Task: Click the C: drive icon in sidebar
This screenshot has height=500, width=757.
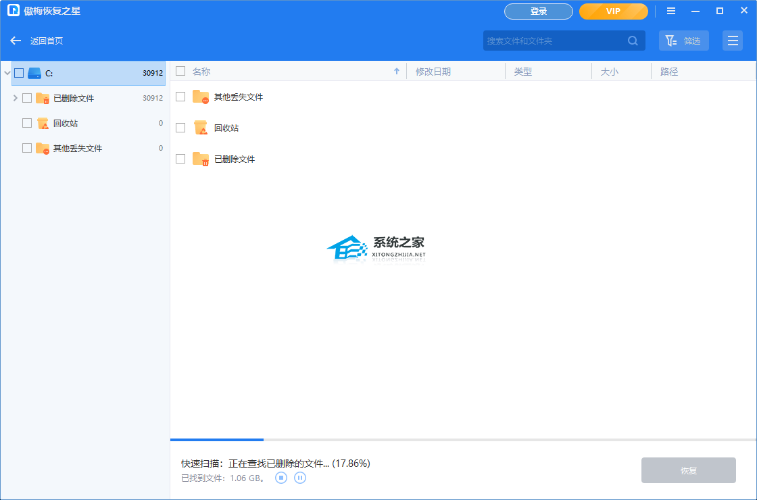Action: (x=34, y=74)
